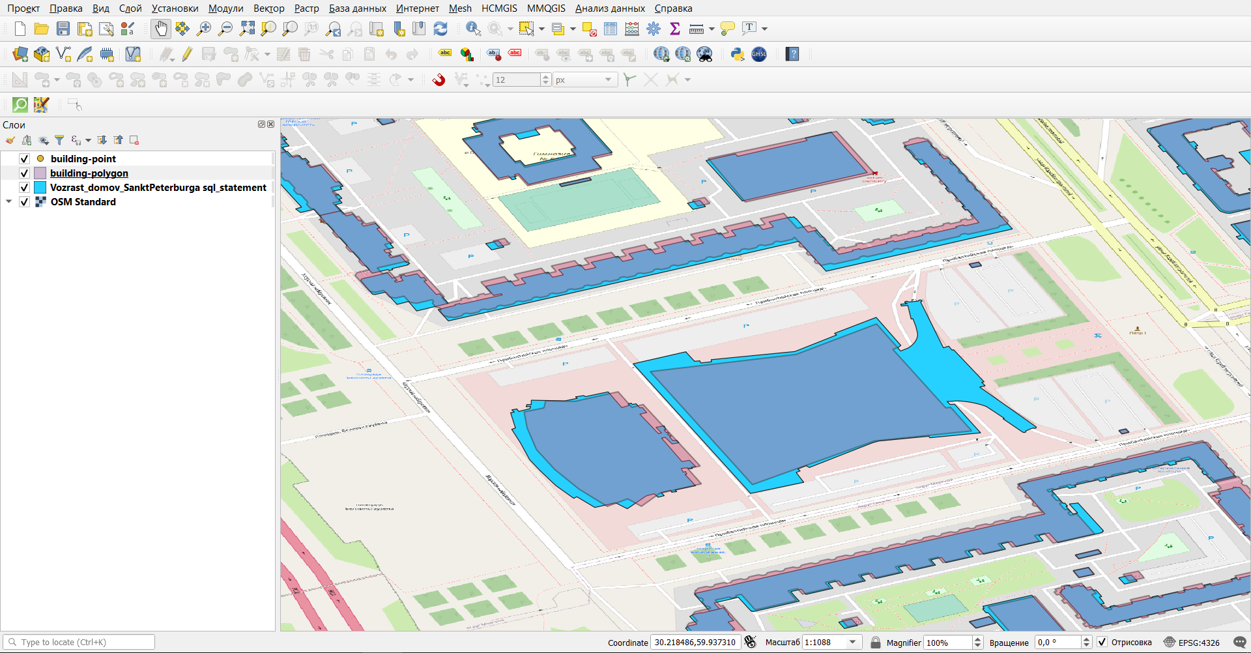The width and height of the screenshot is (1251, 653).
Task: Click the EPSG:4326 projection button
Action: pos(1192,643)
